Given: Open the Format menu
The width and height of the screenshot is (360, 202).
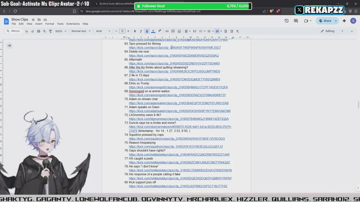Looking at the screenshot, I should tap(49, 24).
